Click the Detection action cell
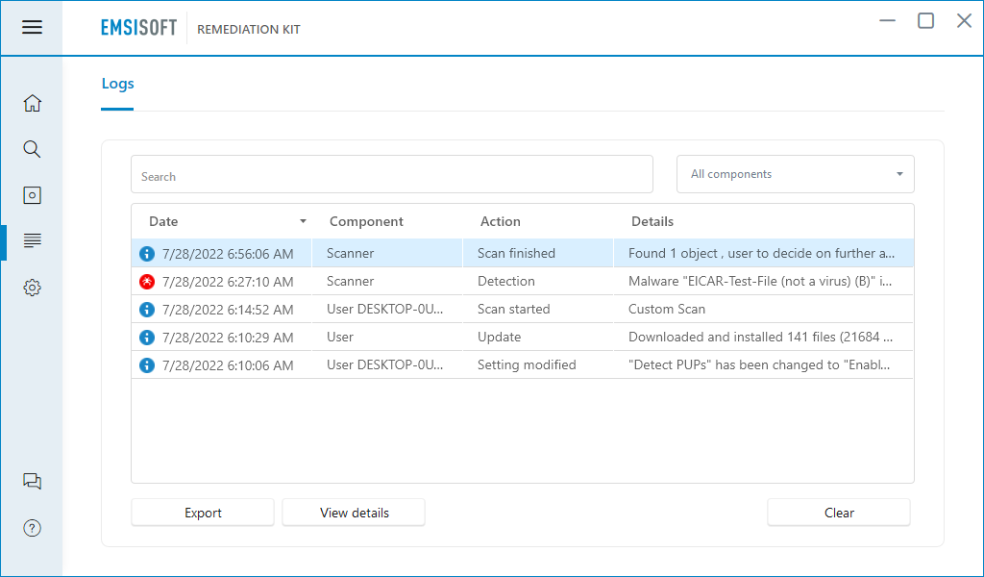The height and width of the screenshot is (577, 984). point(505,281)
